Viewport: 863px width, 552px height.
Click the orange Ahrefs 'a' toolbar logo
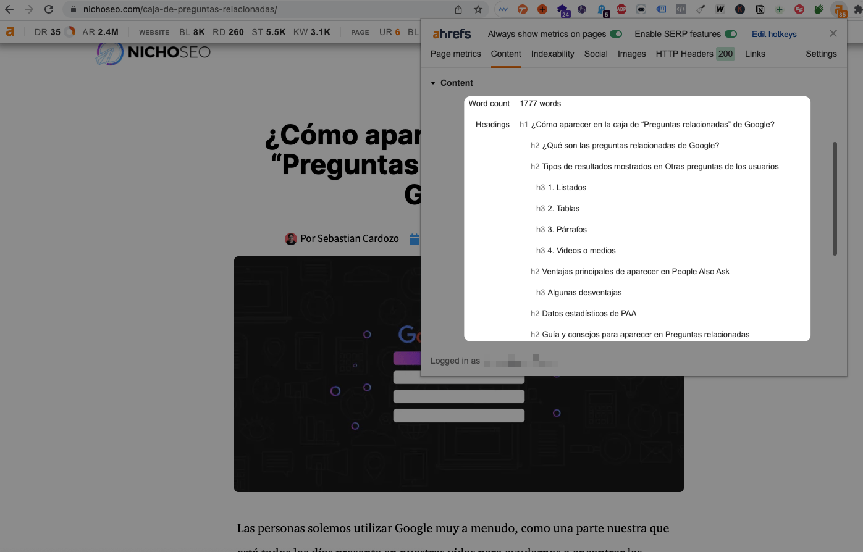coord(10,32)
